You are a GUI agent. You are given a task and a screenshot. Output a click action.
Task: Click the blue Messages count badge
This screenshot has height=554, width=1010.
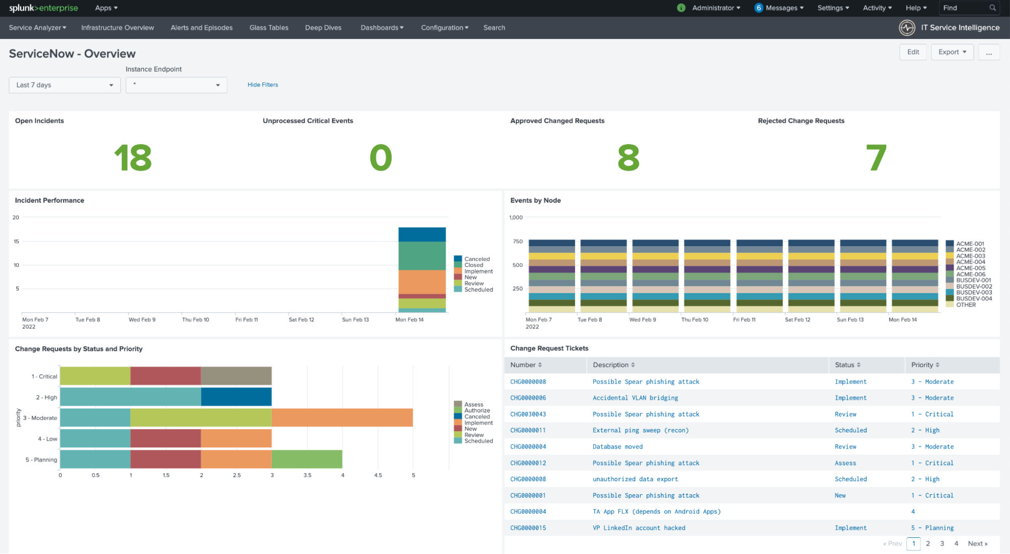coord(758,8)
